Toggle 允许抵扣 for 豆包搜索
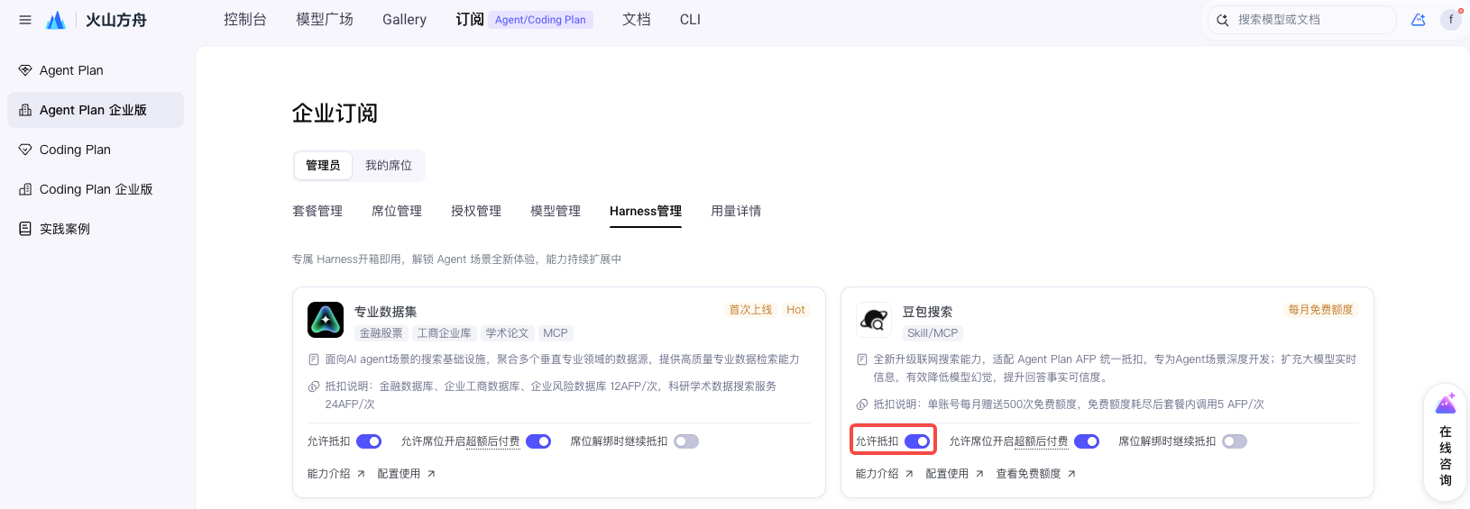The height and width of the screenshot is (509, 1470). click(917, 441)
